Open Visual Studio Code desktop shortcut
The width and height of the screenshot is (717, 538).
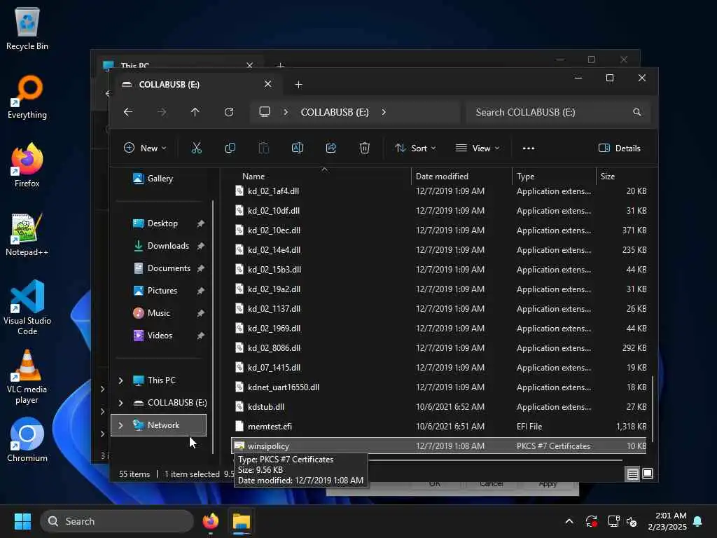click(27, 308)
